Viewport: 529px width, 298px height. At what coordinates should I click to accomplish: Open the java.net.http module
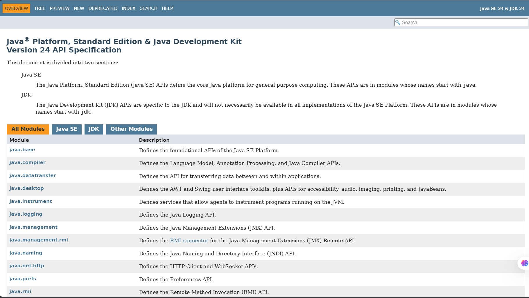27,266
